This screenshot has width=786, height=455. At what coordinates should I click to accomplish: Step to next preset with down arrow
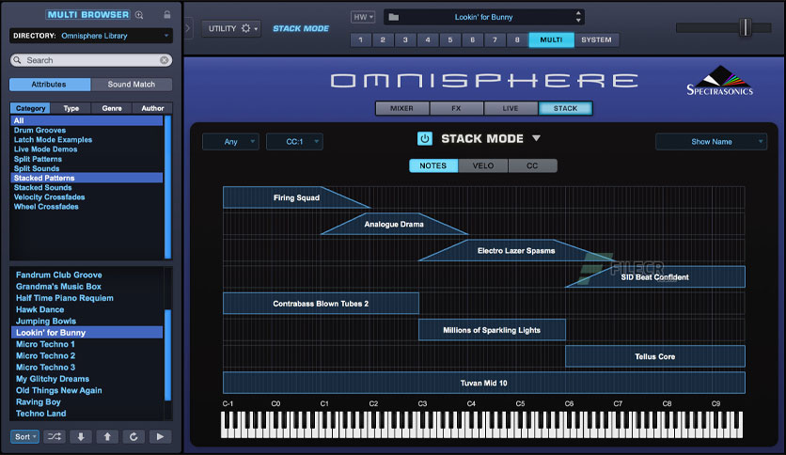click(81, 436)
